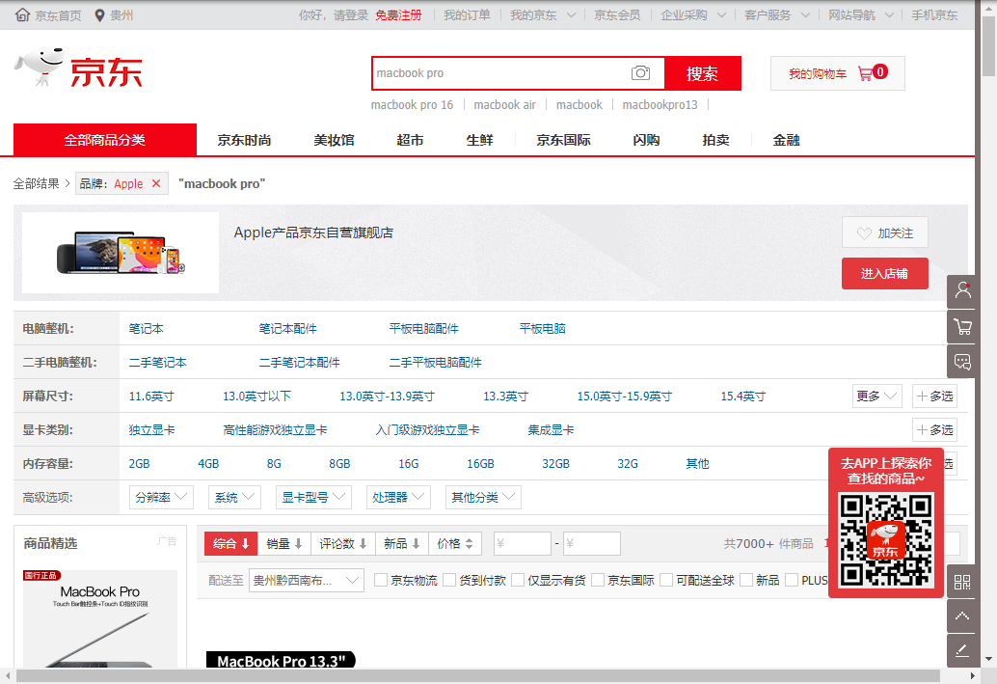Filter by 13.3英寸 screen size
This screenshot has width=997, height=684.
coord(505,397)
